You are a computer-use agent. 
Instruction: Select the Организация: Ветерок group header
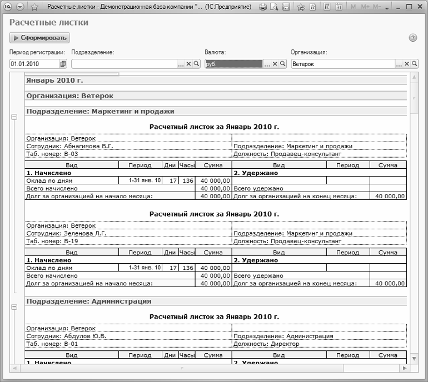[216, 96]
